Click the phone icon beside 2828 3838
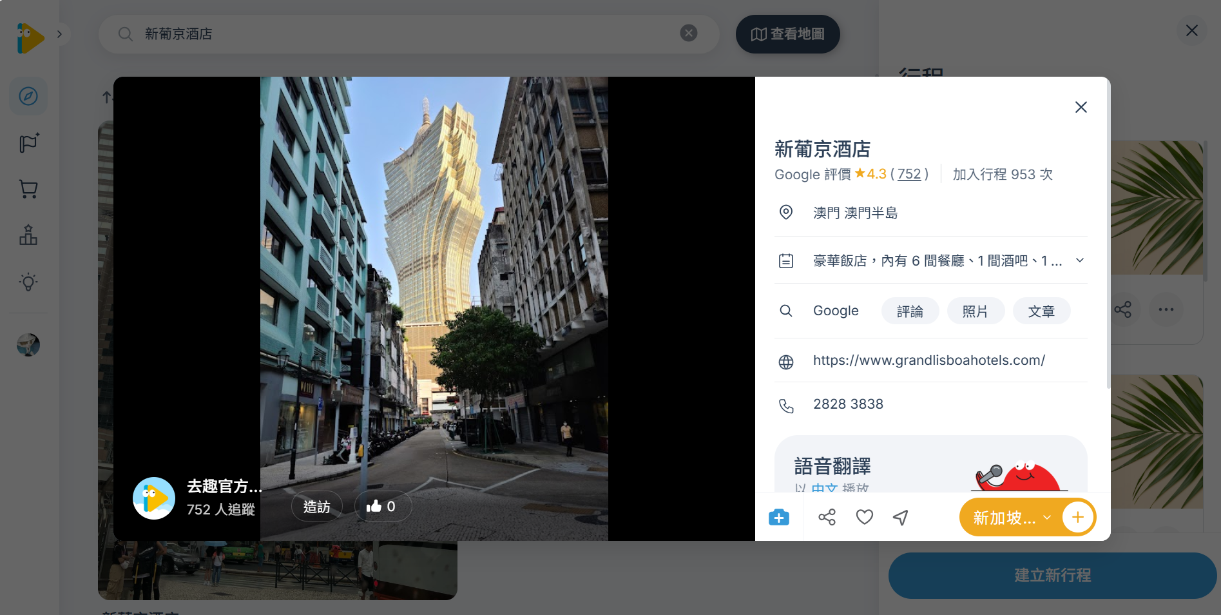1221x615 pixels. (x=786, y=405)
